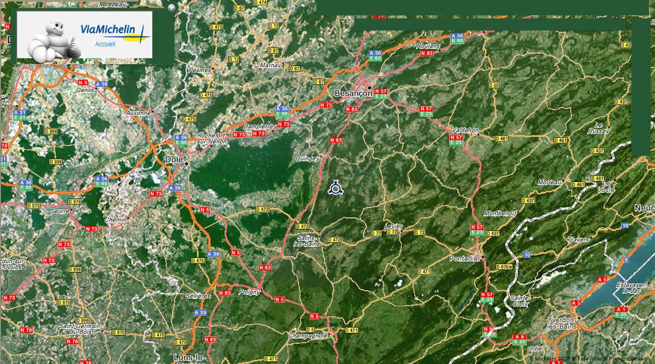Click the blue location marker near Quingey

point(335,189)
